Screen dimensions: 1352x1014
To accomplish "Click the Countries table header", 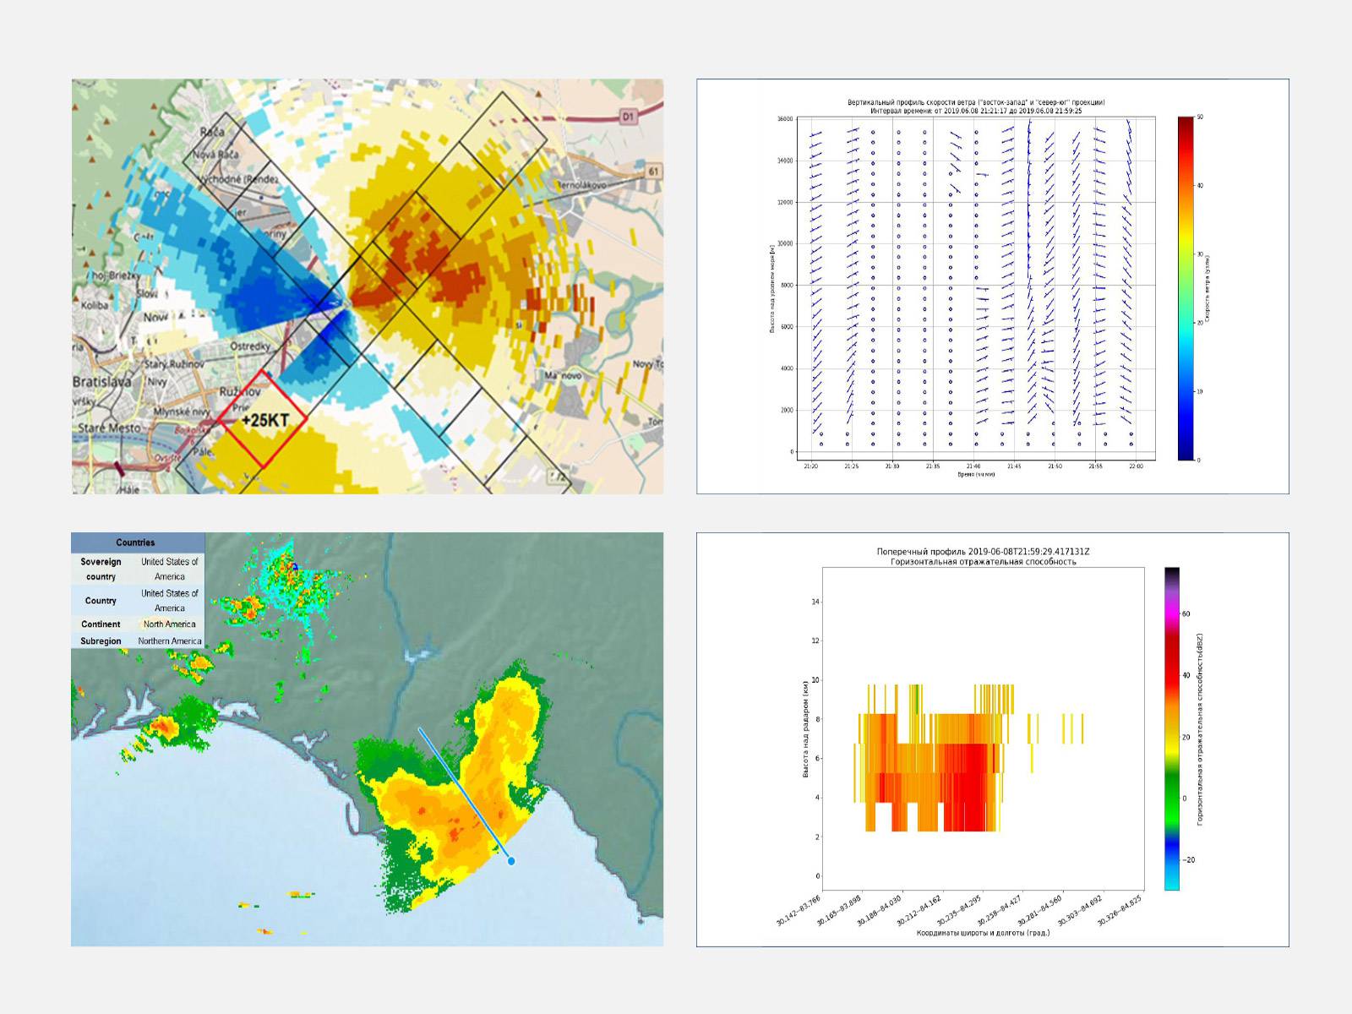I will 136,542.
